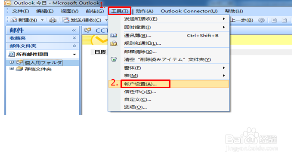Screen dimensions: 294x159
Task: Open the 文件(F) menu
Action: [20, 11]
